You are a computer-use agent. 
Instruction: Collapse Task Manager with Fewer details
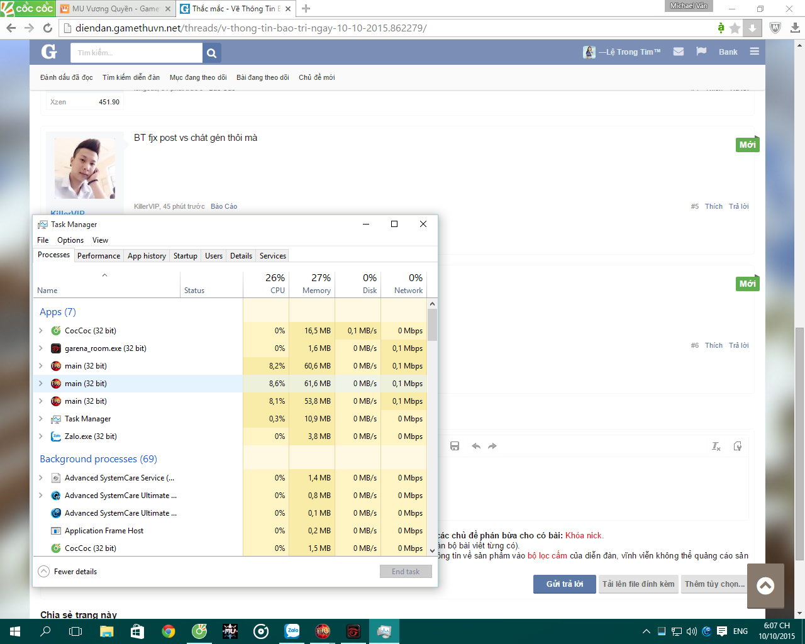[x=68, y=572]
